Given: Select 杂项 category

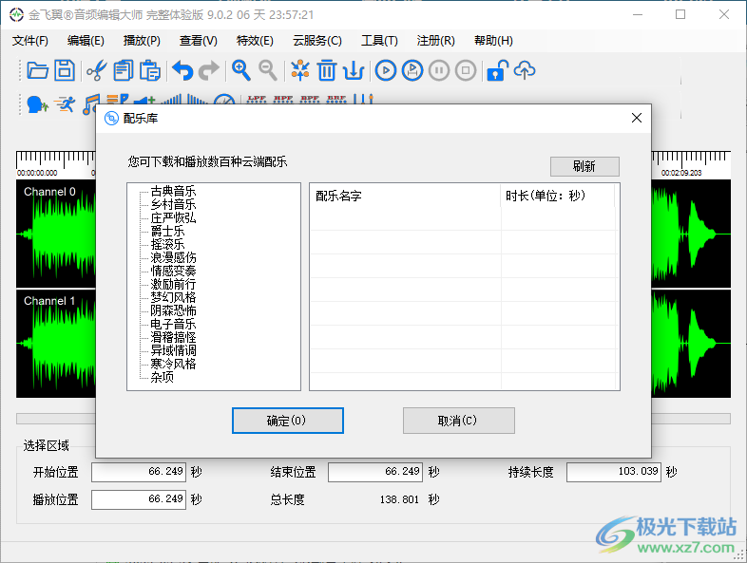Looking at the screenshot, I should [x=162, y=378].
